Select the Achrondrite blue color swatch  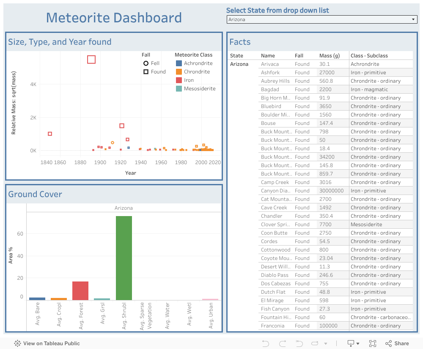pyautogui.click(x=179, y=63)
